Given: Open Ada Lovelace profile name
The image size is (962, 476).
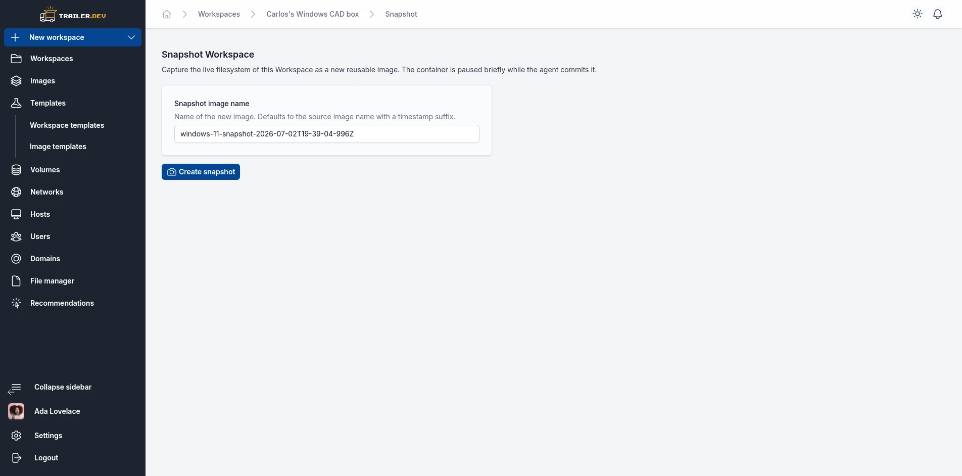Looking at the screenshot, I should click(x=57, y=411).
